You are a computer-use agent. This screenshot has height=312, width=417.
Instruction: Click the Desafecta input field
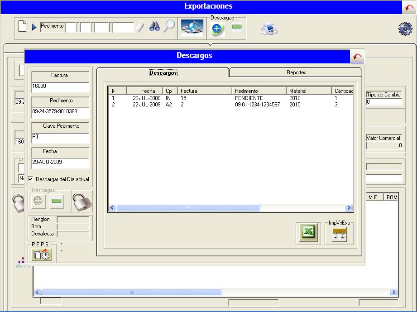pos(73,234)
